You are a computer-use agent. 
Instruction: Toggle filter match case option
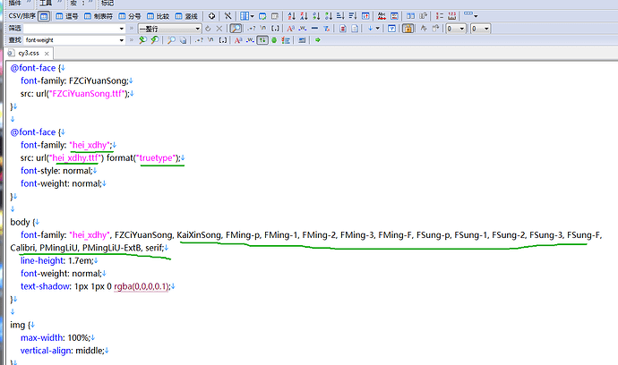pyautogui.click(x=291, y=29)
